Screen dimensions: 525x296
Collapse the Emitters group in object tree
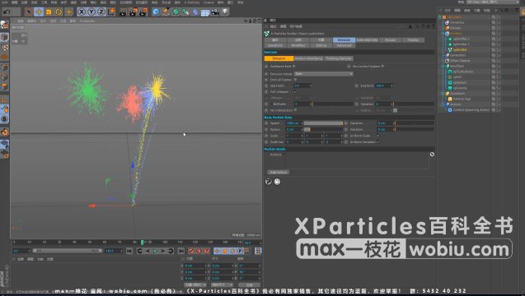[x=443, y=34]
